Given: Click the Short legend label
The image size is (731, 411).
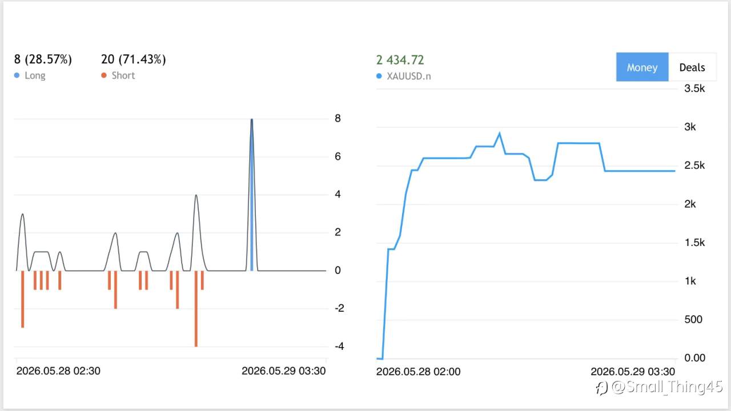Looking at the screenshot, I should [123, 75].
